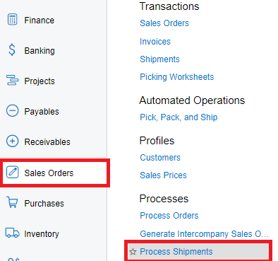Open the Shipments link
278x261 pixels.
coord(159,59)
